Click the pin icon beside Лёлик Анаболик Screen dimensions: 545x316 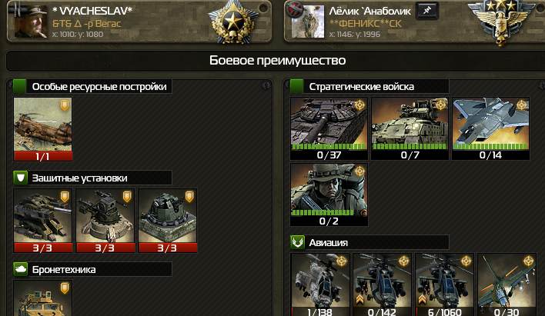(426, 11)
